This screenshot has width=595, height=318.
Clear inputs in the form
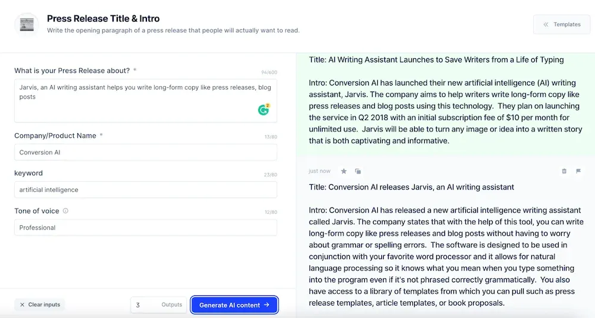click(x=40, y=305)
